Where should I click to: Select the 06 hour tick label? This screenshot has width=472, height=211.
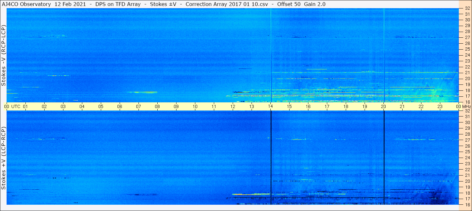(120, 106)
